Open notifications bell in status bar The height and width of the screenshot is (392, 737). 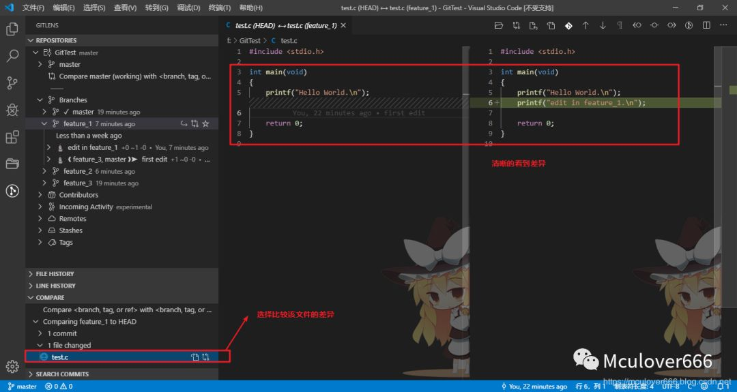point(721,387)
